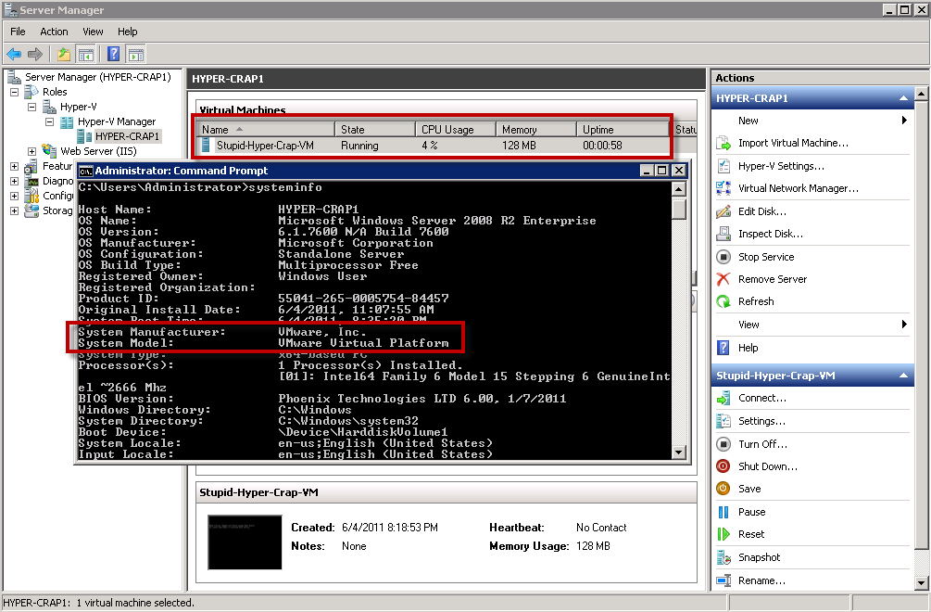
Task: Collapse the Roles tree node
Action: point(14,92)
